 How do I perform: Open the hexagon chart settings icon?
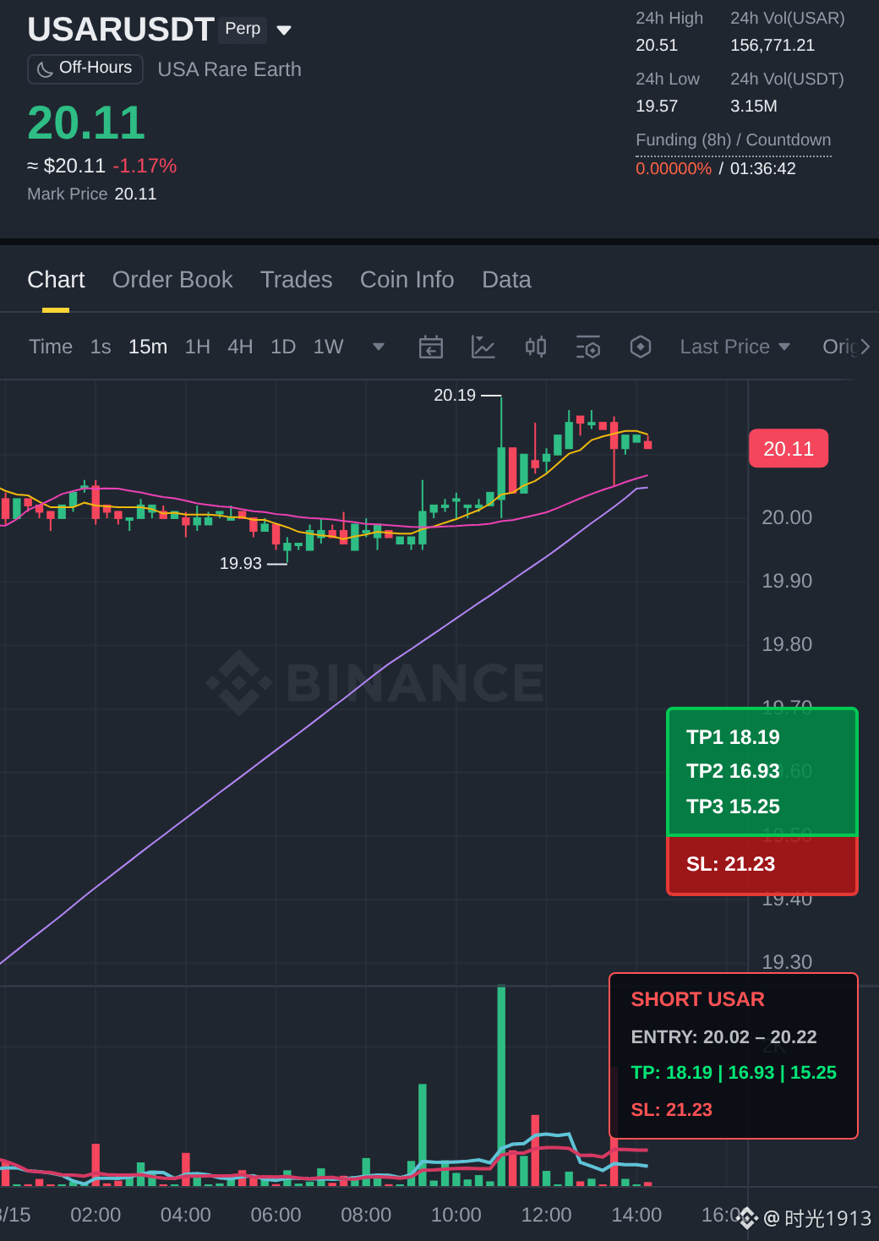pyautogui.click(x=641, y=347)
